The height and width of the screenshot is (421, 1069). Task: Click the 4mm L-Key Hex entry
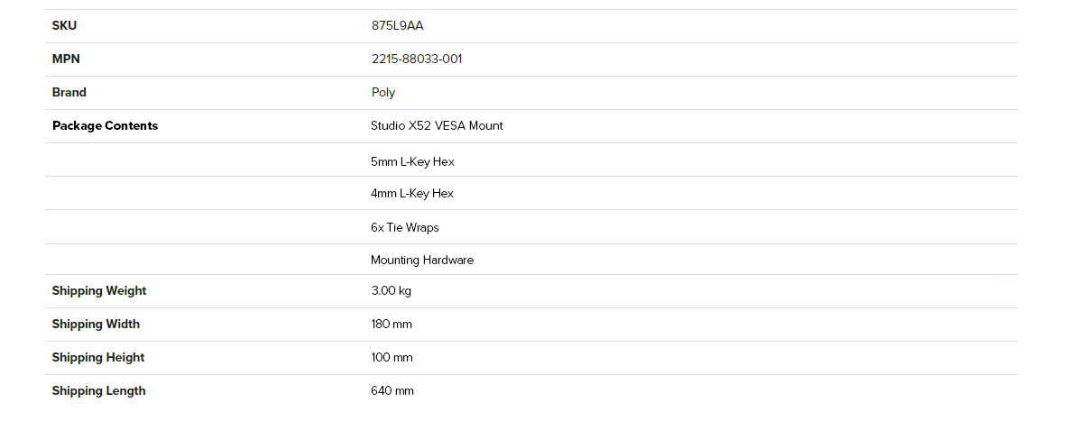411,194
